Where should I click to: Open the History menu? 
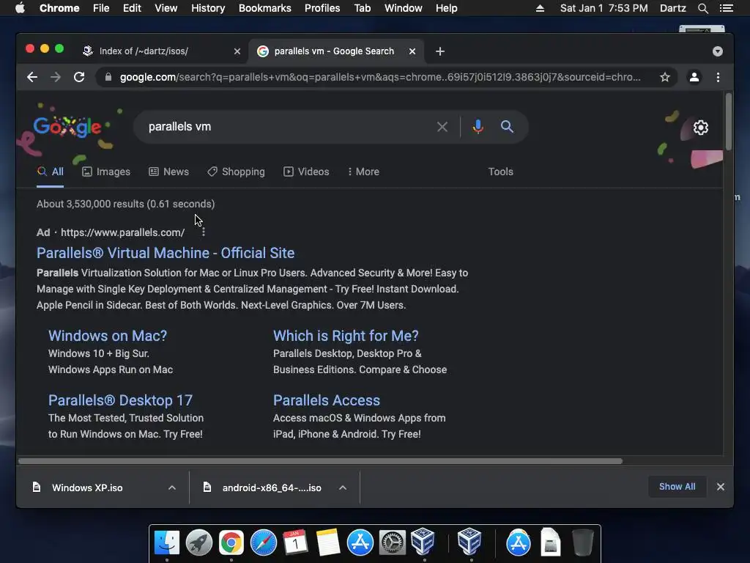[x=207, y=8]
